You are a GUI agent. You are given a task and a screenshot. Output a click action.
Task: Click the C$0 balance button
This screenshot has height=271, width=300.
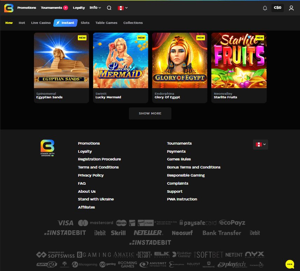(x=278, y=8)
